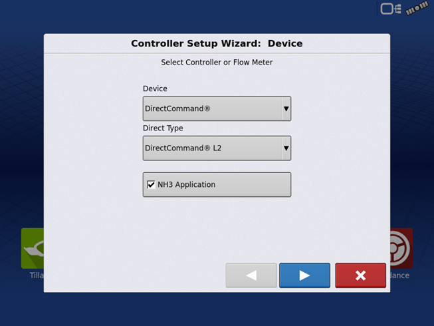Click the Device field label

coord(155,88)
